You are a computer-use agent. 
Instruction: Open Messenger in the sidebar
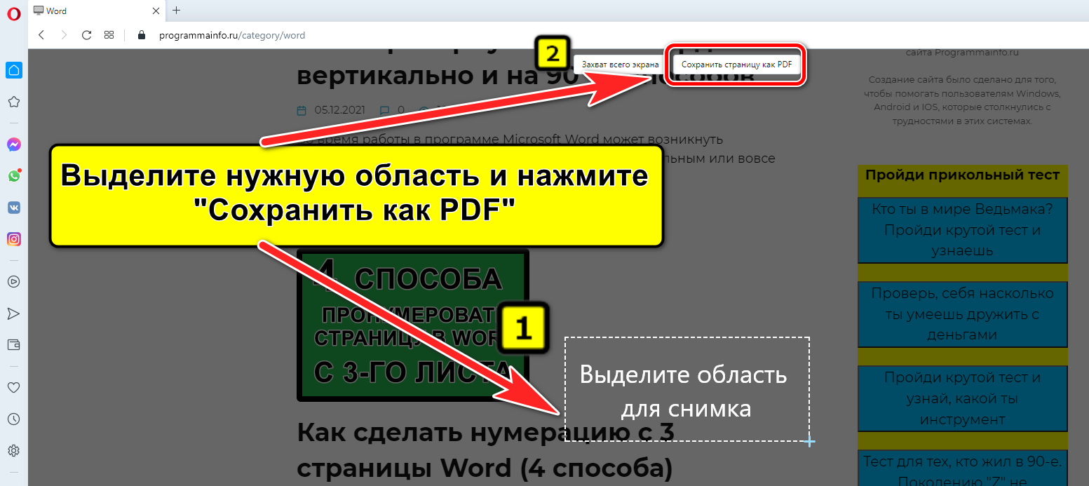click(x=13, y=144)
